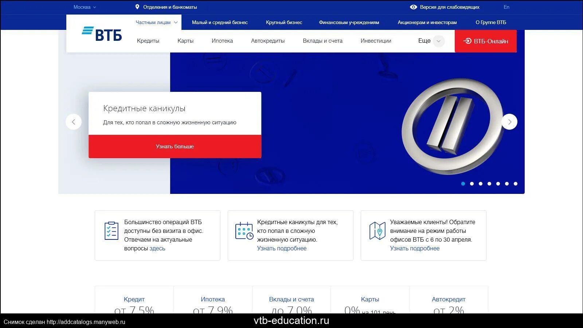
Task: Open the Вклады и счета rate tile
Action: (291, 300)
